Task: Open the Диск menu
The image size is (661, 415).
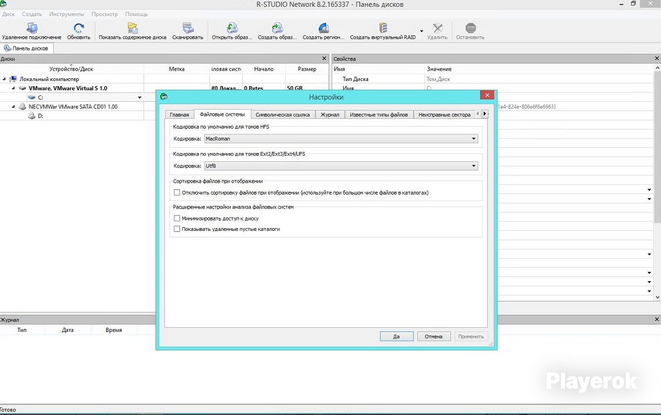Action: pos(8,14)
